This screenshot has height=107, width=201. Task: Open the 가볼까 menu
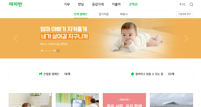click(x=116, y=4)
